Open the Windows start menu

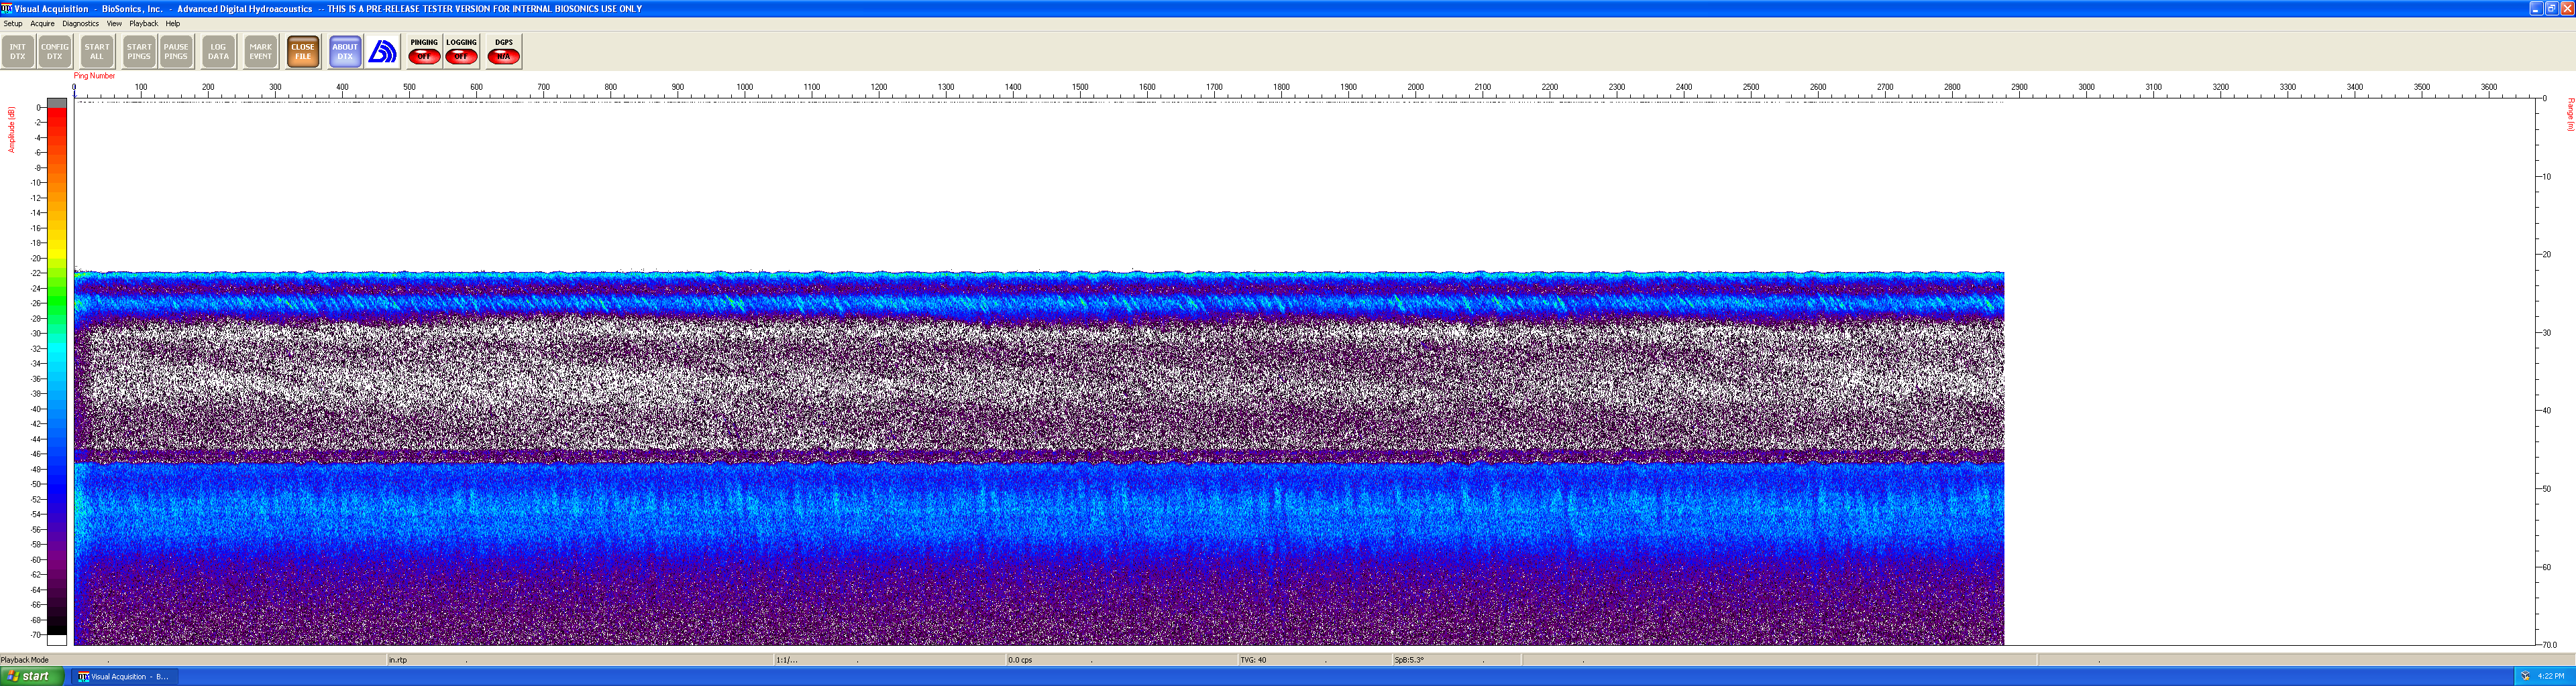point(32,676)
